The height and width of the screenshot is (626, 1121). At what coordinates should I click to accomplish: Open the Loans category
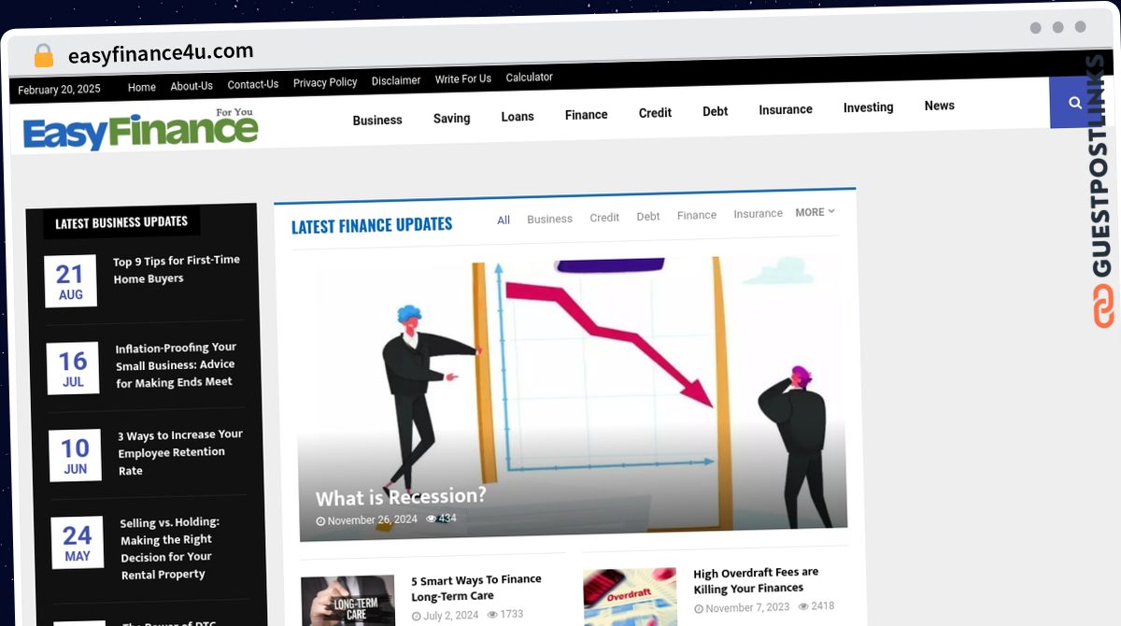coord(518,116)
